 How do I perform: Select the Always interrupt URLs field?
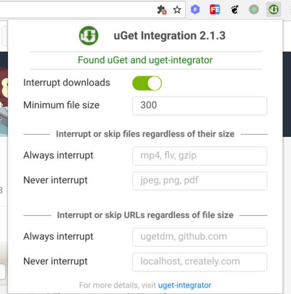(x=199, y=237)
